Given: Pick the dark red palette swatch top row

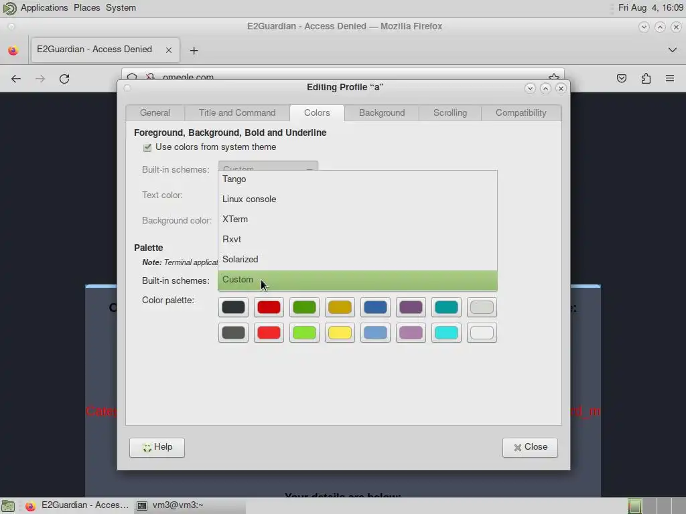Looking at the screenshot, I should click(x=269, y=307).
